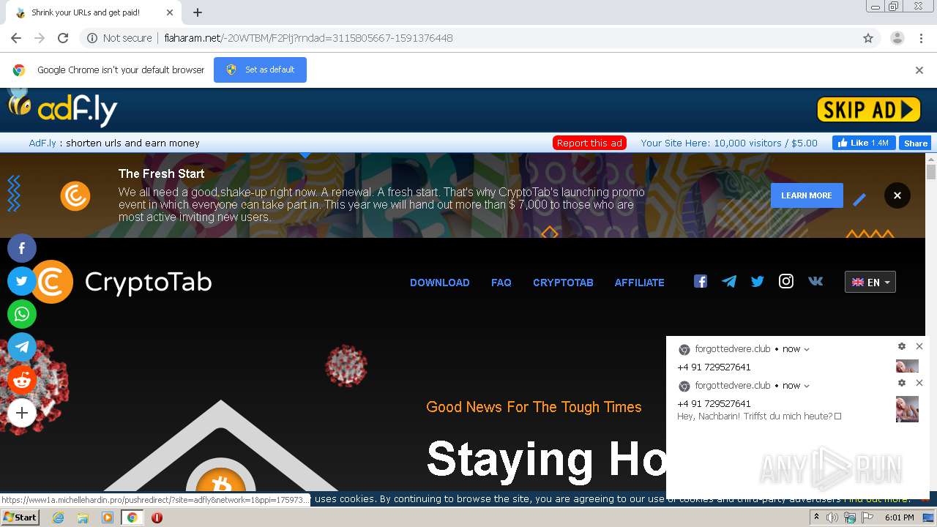Open CryptoTab's Facebook page icon

pyautogui.click(x=701, y=281)
